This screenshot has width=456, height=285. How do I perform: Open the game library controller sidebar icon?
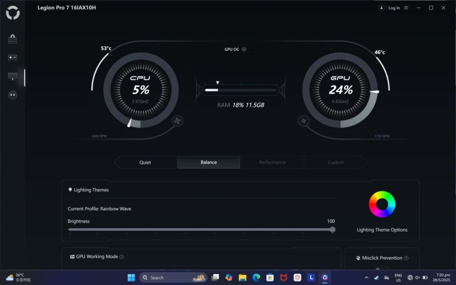click(x=12, y=57)
